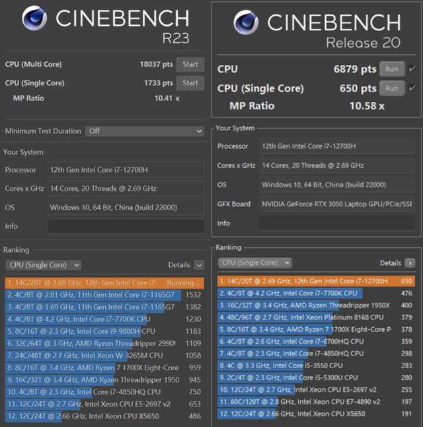Image resolution: width=423 pixels, height=427 pixels.
Task: Select the Xeon Platinum 8168 ranking entry
Action: (x=311, y=317)
